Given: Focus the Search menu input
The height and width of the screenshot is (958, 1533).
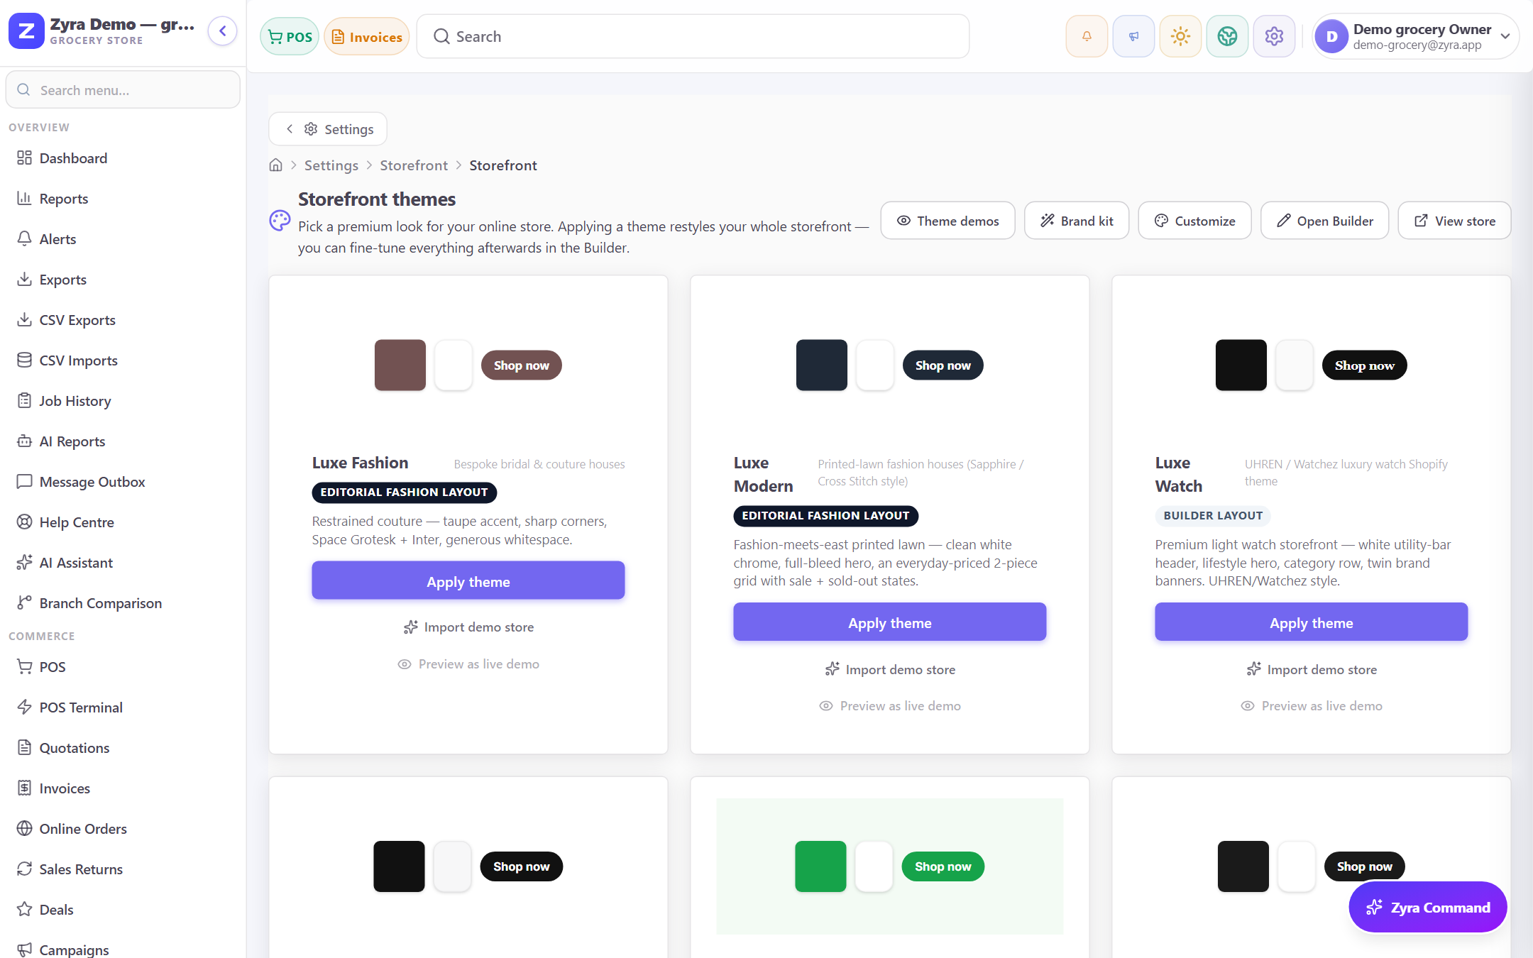Looking at the screenshot, I should (x=123, y=90).
